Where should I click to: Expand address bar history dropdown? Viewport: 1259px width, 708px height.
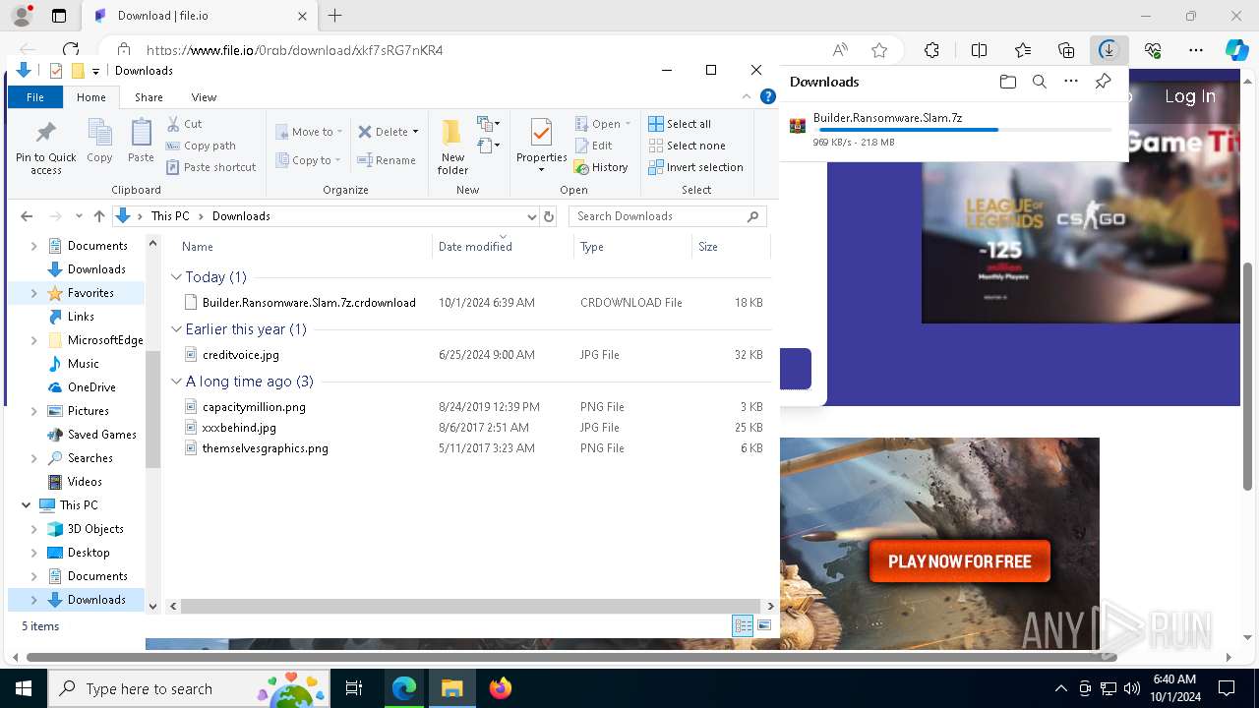(531, 216)
